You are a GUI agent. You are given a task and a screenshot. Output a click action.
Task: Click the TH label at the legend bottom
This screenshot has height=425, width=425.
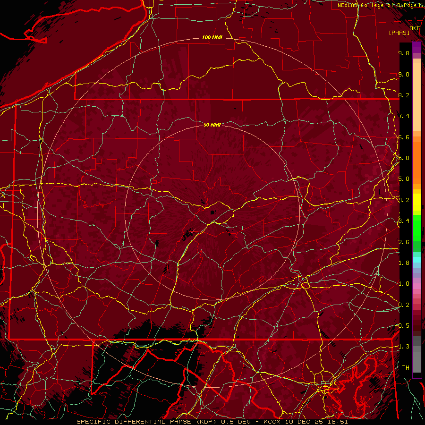[406, 368]
